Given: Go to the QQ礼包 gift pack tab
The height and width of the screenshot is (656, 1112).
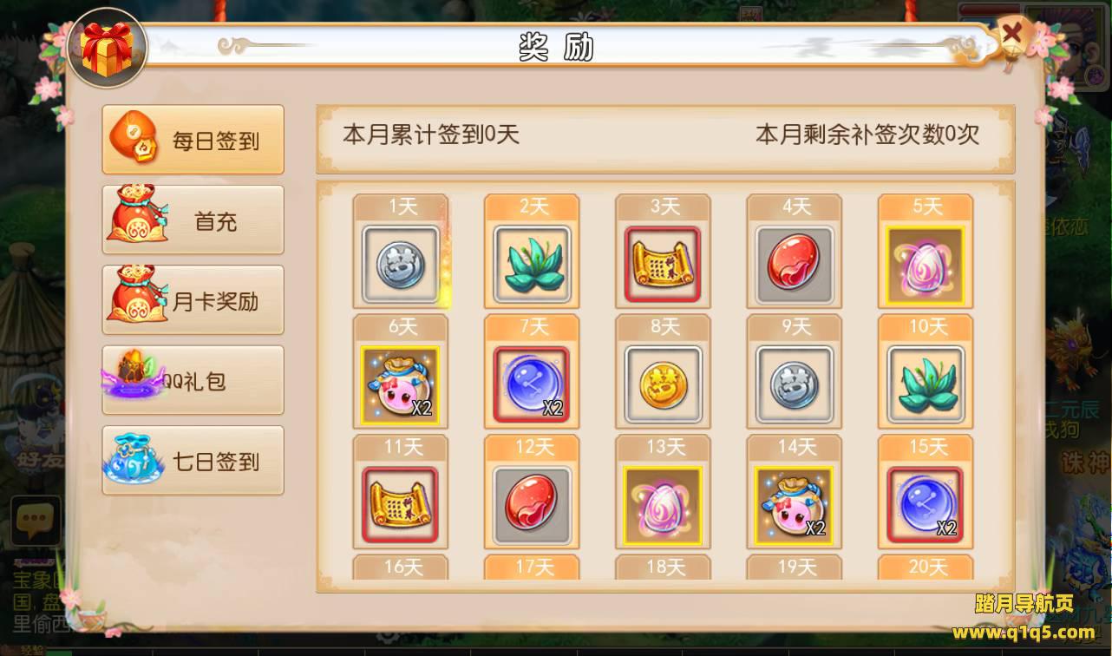Looking at the screenshot, I should point(193,380).
